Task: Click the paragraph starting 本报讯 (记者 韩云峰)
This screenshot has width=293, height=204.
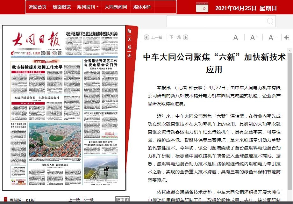Action: (214, 96)
